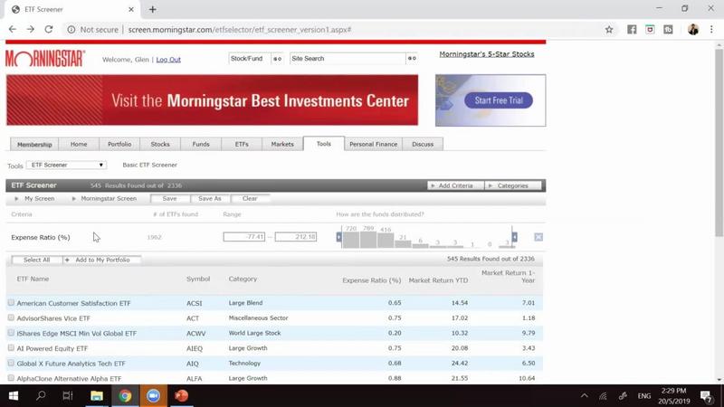Switch to the Markets tab
Screen dimensions: 724x407
282,145
